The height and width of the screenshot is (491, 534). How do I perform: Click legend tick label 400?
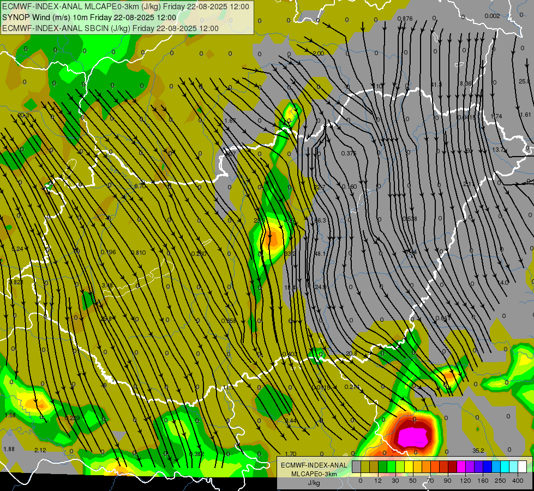518,481
